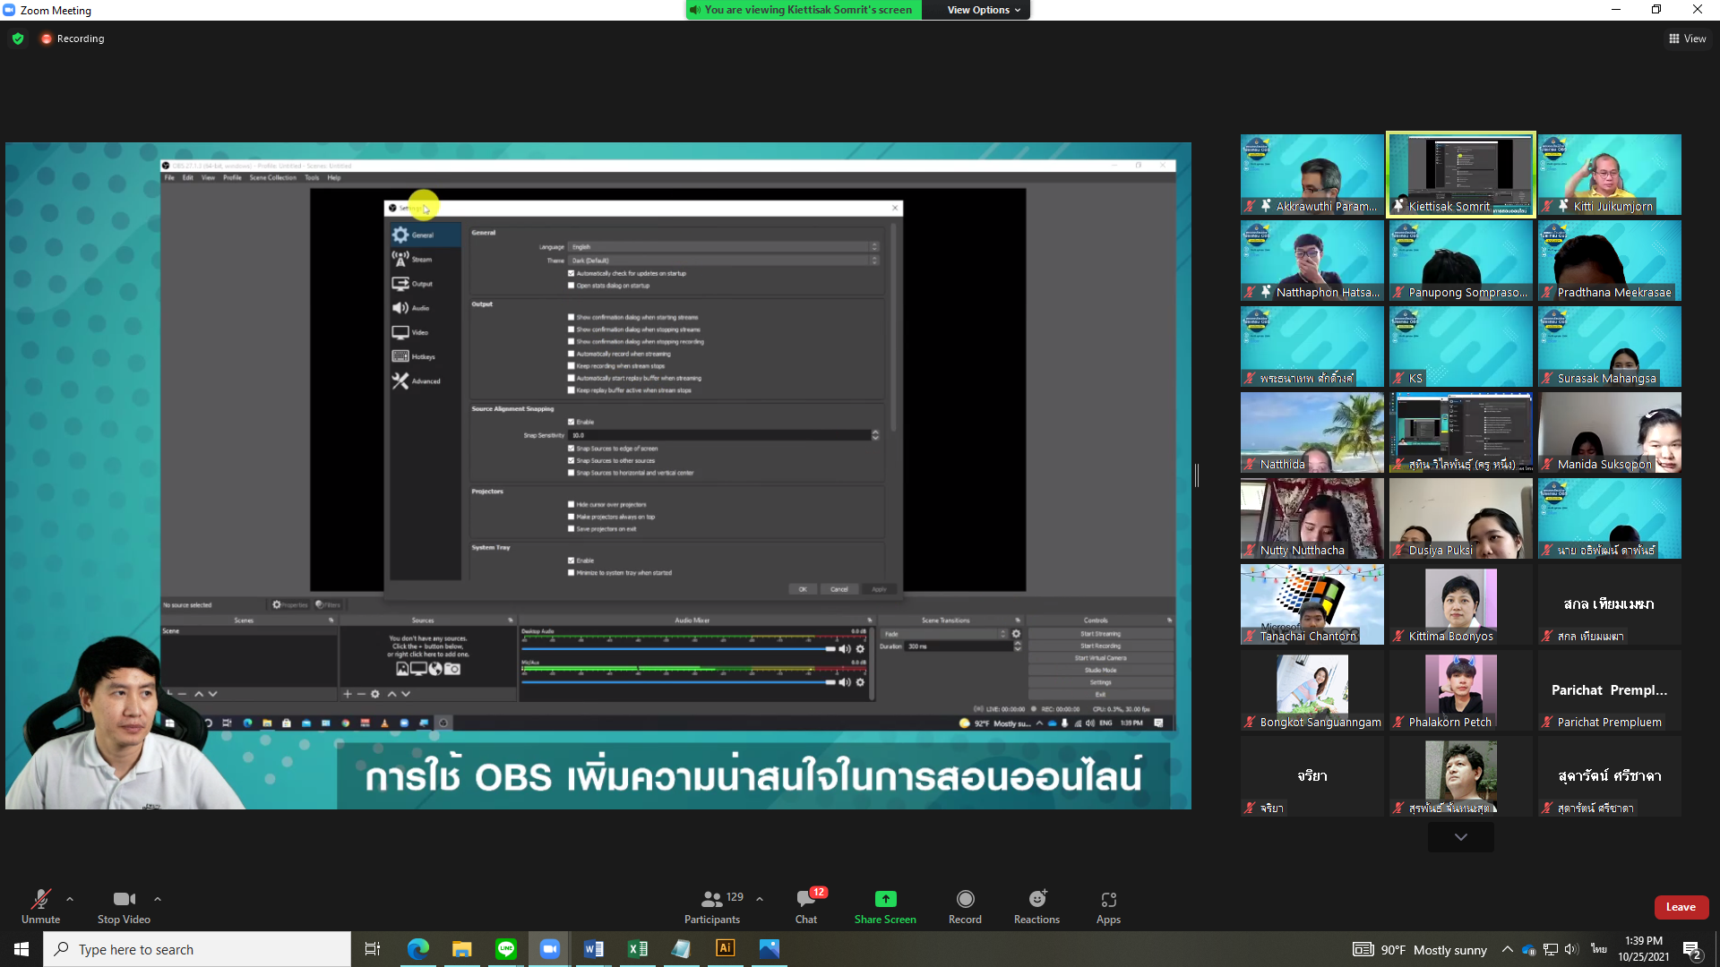Show more participants with down chevron
The height and width of the screenshot is (967, 1720).
(x=1461, y=837)
